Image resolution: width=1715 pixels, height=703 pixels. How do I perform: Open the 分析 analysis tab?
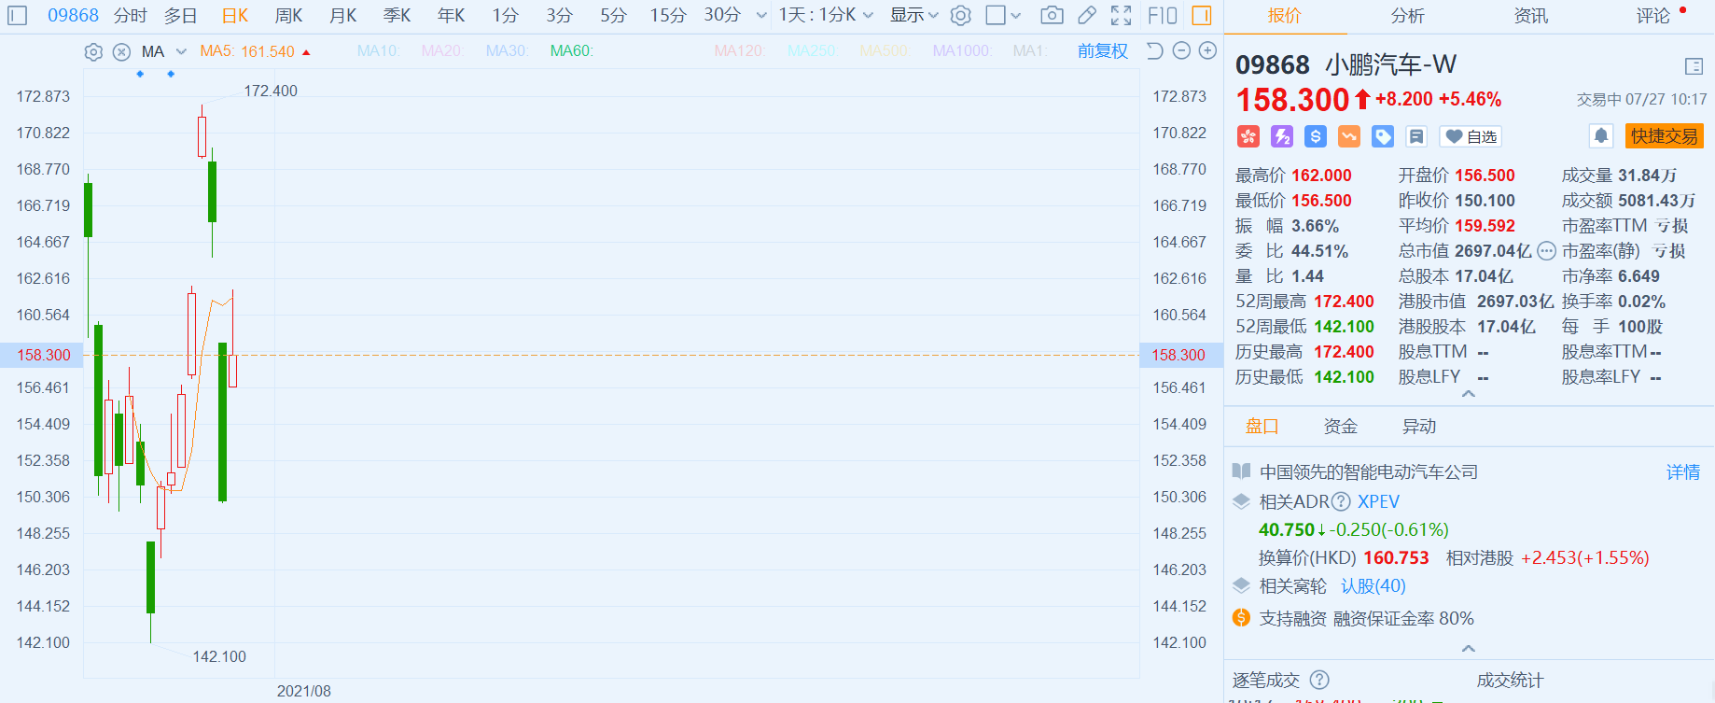click(1407, 16)
